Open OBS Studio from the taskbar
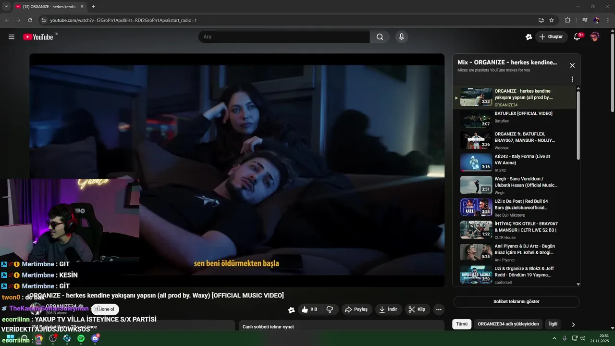 coord(53,338)
